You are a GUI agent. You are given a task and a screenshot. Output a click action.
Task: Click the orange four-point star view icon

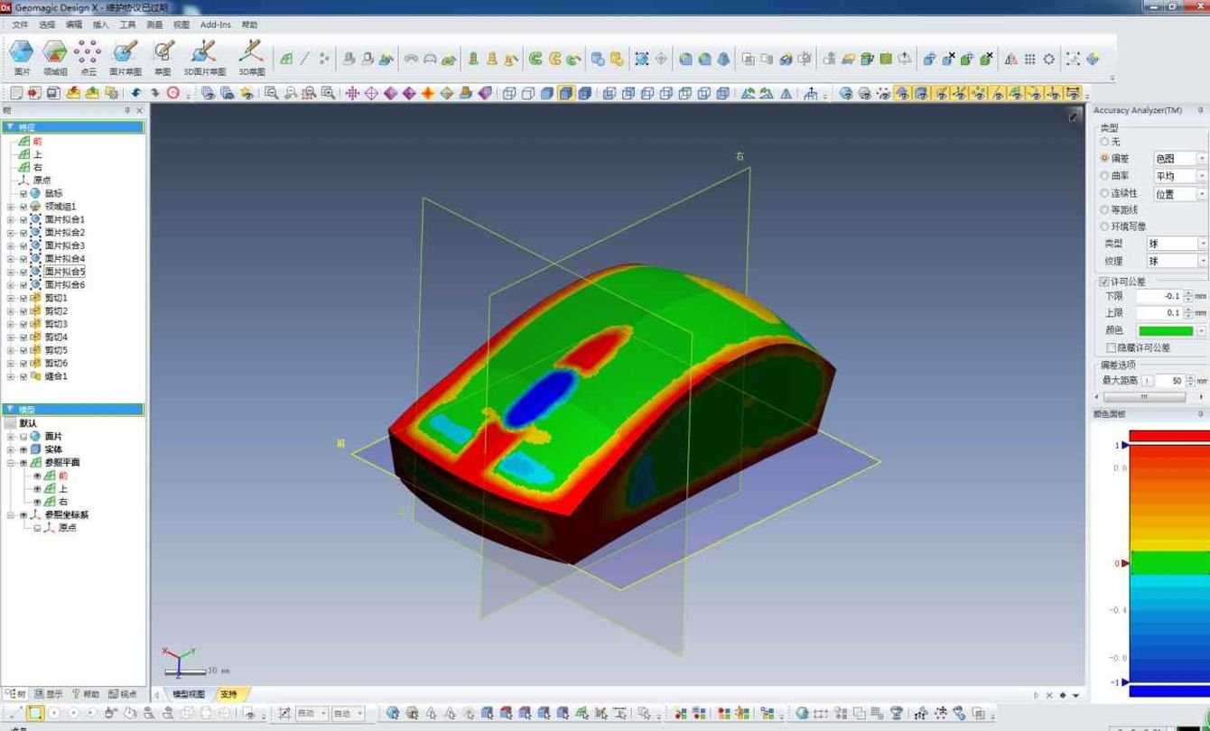tap(428, 93)
